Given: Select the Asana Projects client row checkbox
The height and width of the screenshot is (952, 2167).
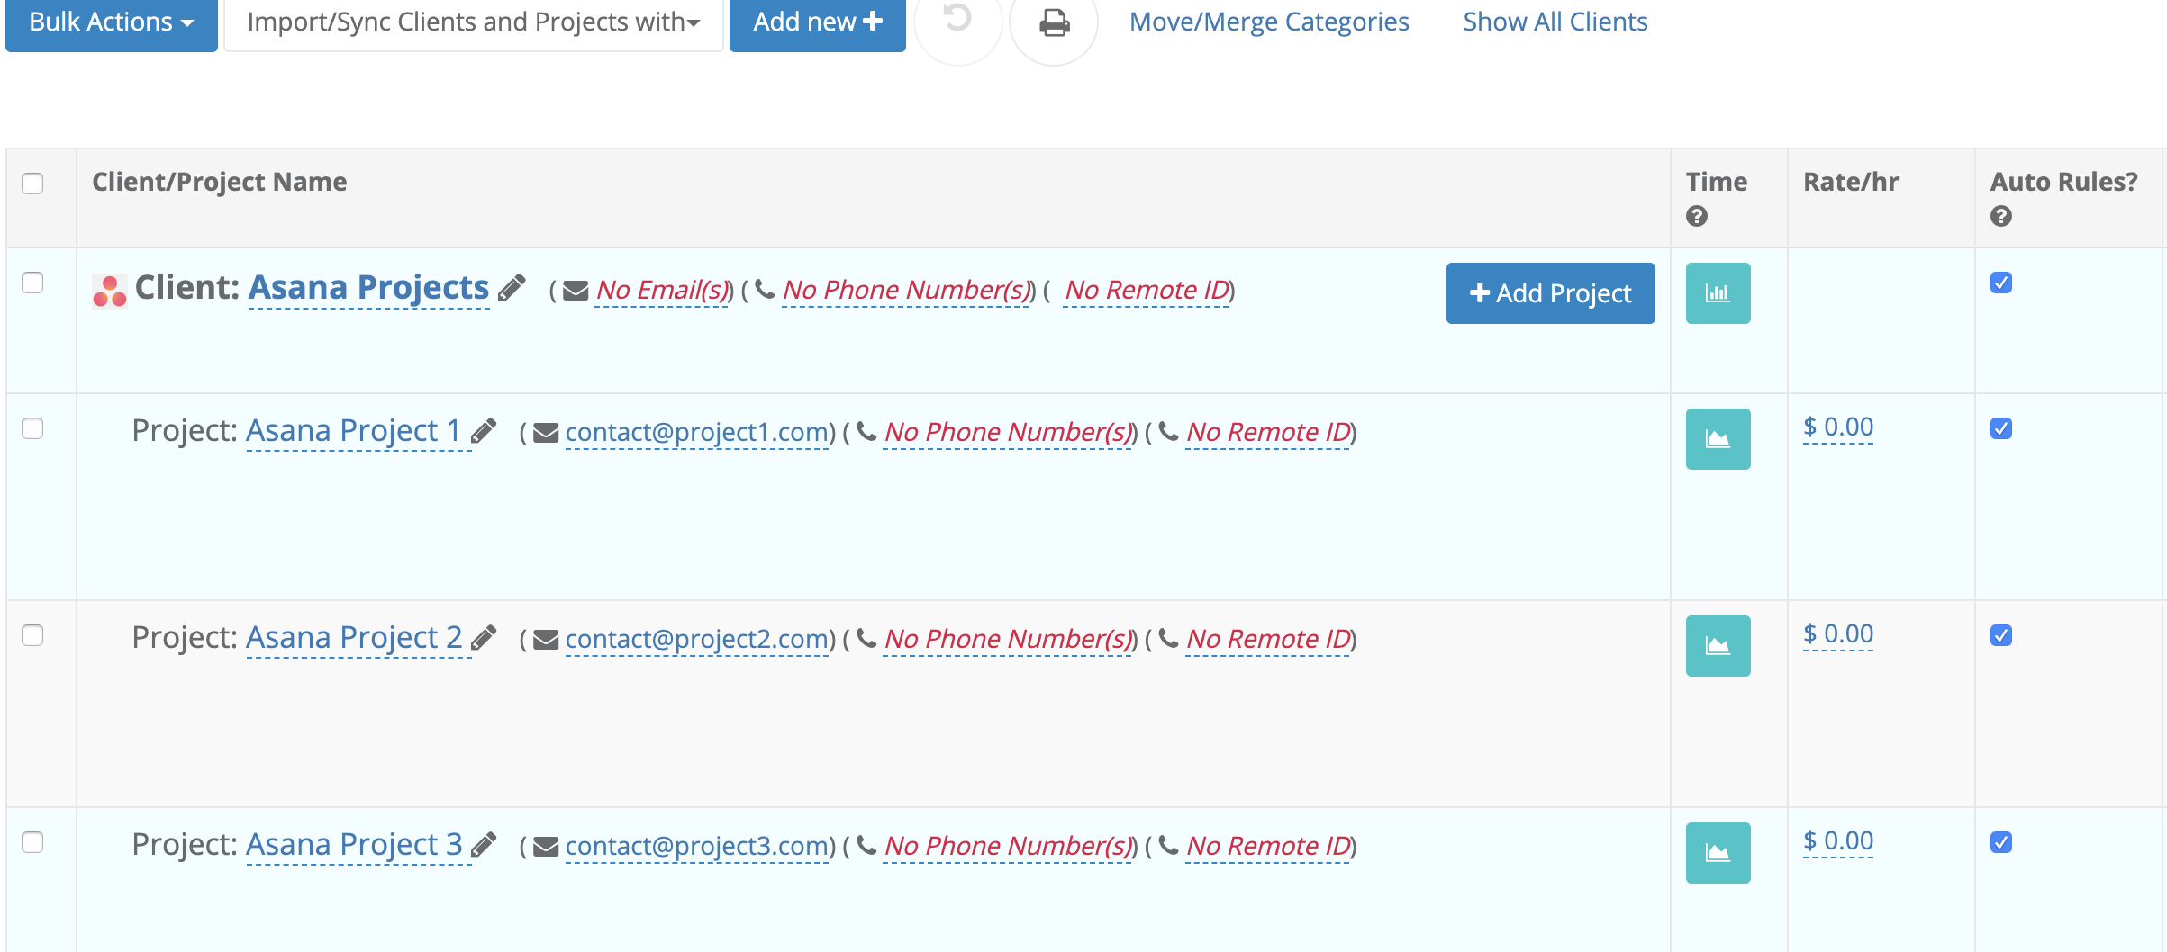Looking at the screenshot, I should point(32,283).
